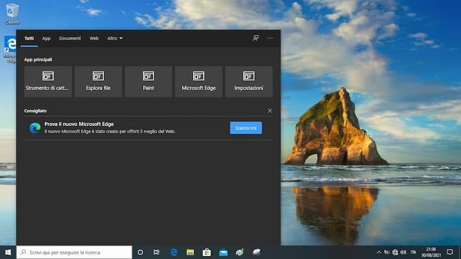Click the App principali heading
This screenshot has width=461, height=259.
click(38, 60)
